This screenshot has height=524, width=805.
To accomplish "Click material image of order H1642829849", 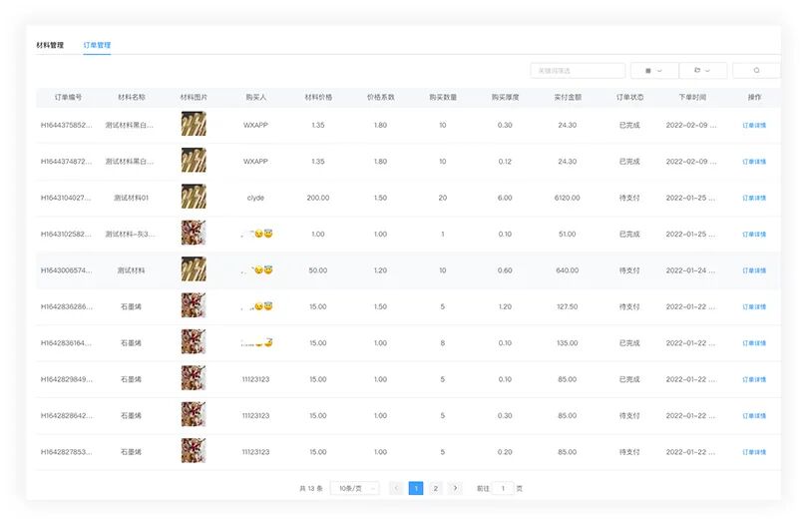I will pyautogui.click(x=194, y=378).
